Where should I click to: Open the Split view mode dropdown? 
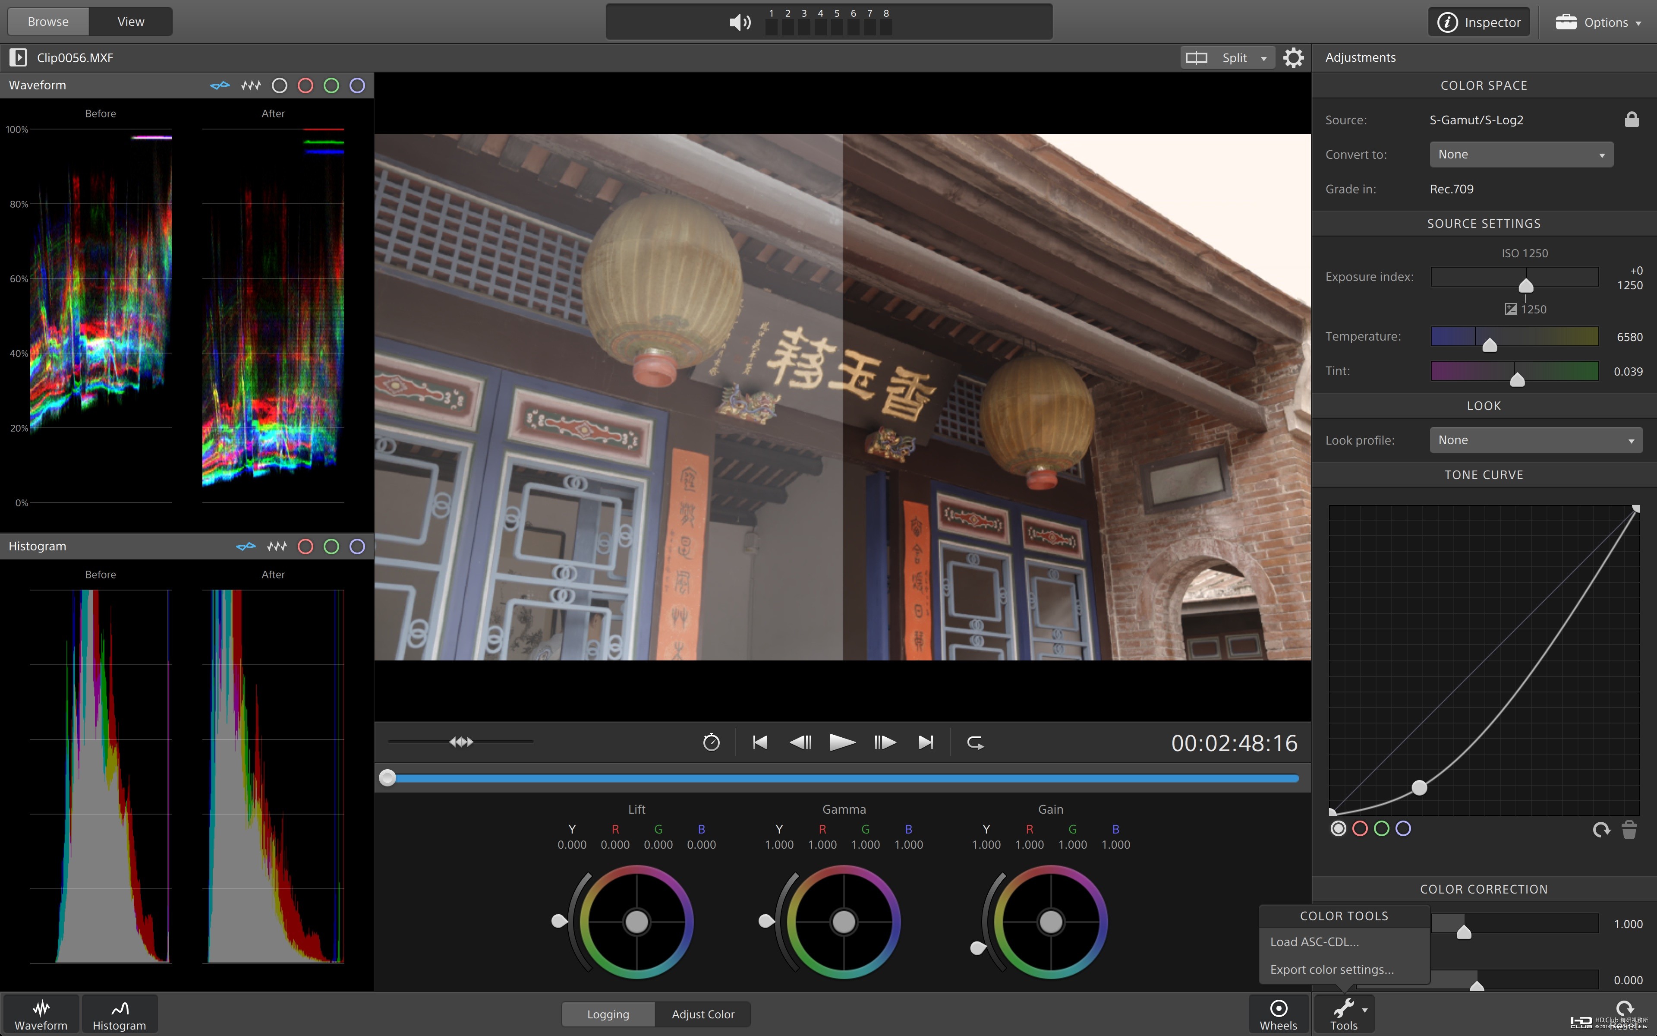pyautogui.click(x=1228, y=58)
